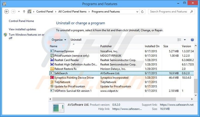
Task: Click the PremierOpinion program icon
Action: [x=52, y=51]
